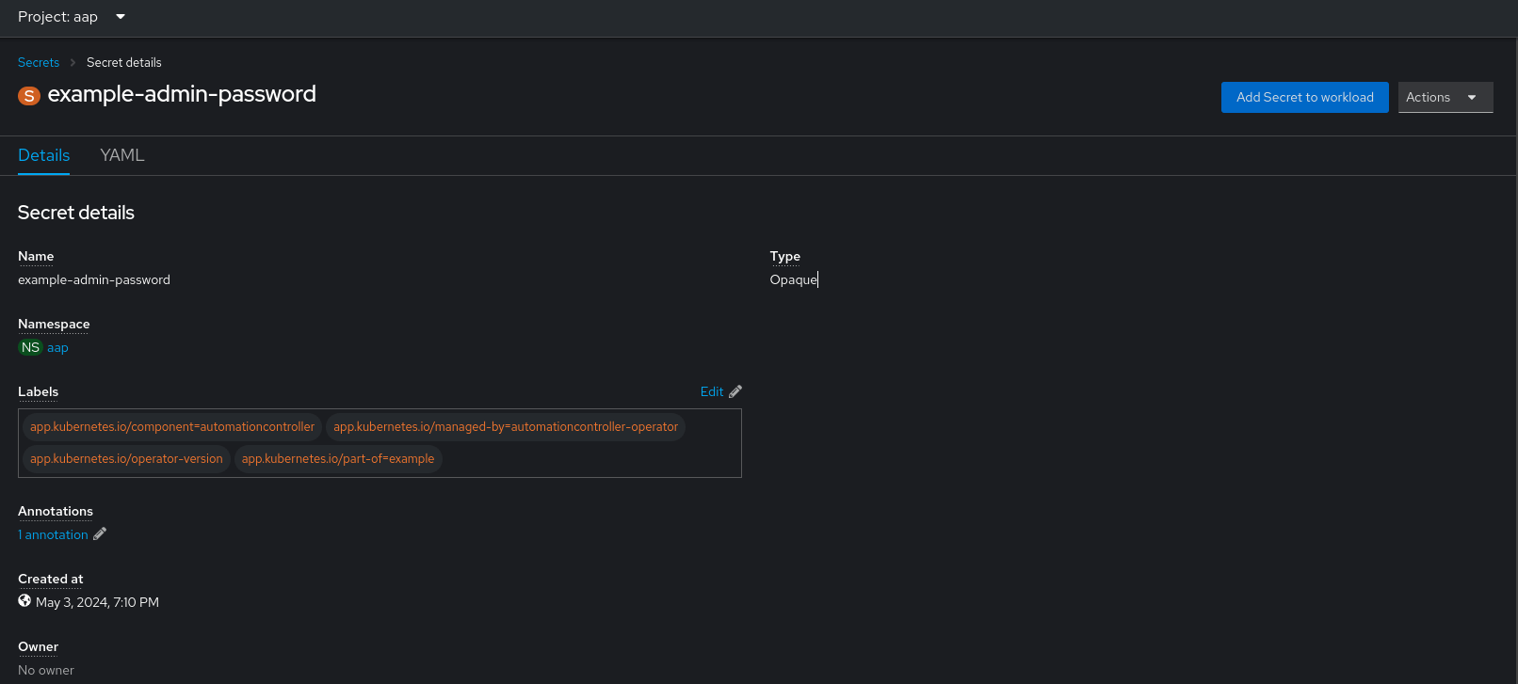Click the green NS namespace badge

(30, 347)
